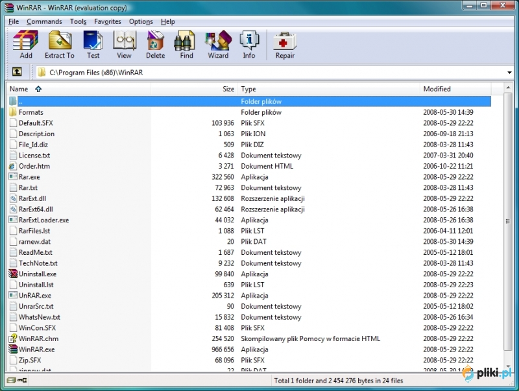
Task: Click the Dokument HTML type text
Action: tap(267, 166)
